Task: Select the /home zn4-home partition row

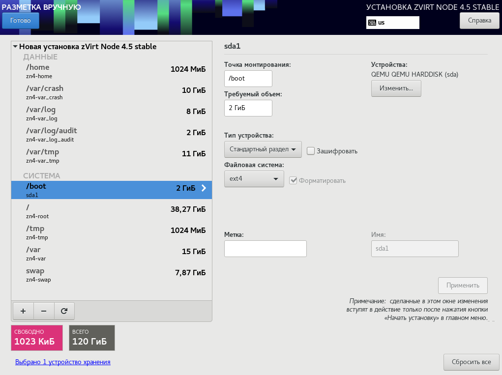Action: 112,71
